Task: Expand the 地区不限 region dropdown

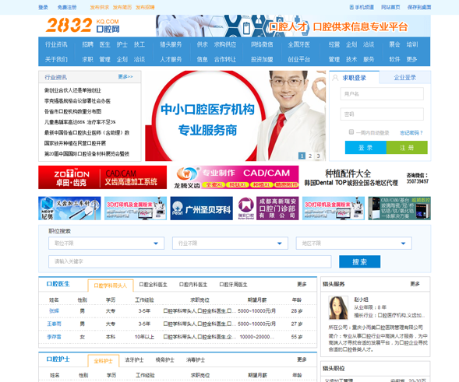Action: [354, 244]
